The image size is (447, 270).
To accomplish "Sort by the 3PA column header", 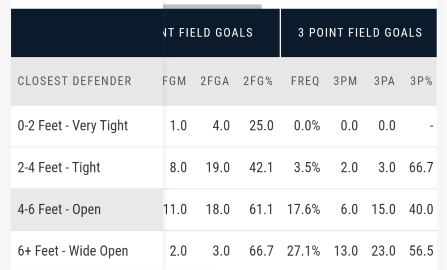I will [384, 81].
